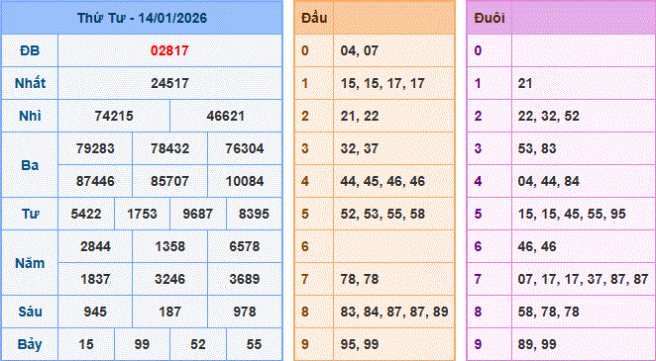Click the Đầu values 32, 37
The height and width of the screenshot is (361, 656).
(x=360, y=148)
